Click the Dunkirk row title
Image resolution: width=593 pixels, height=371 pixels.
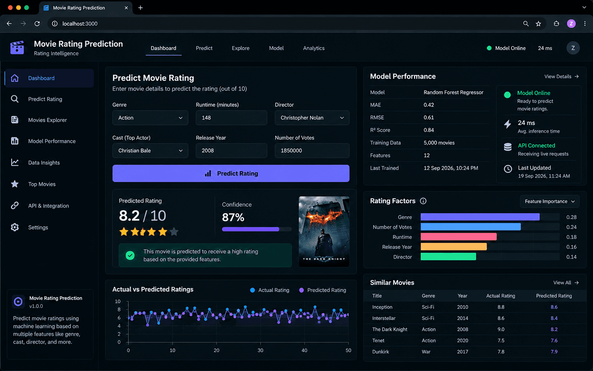(381, 352)
